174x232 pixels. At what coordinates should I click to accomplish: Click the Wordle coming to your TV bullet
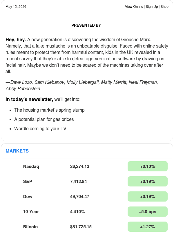(40, 128)
